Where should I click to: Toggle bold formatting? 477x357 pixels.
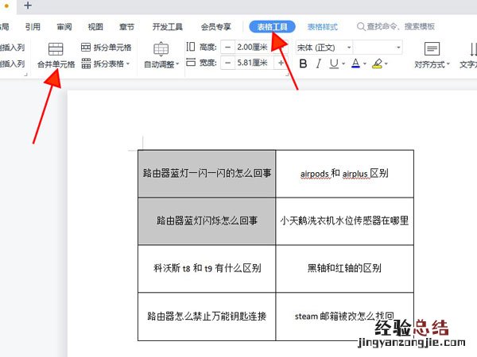point(302,63)
